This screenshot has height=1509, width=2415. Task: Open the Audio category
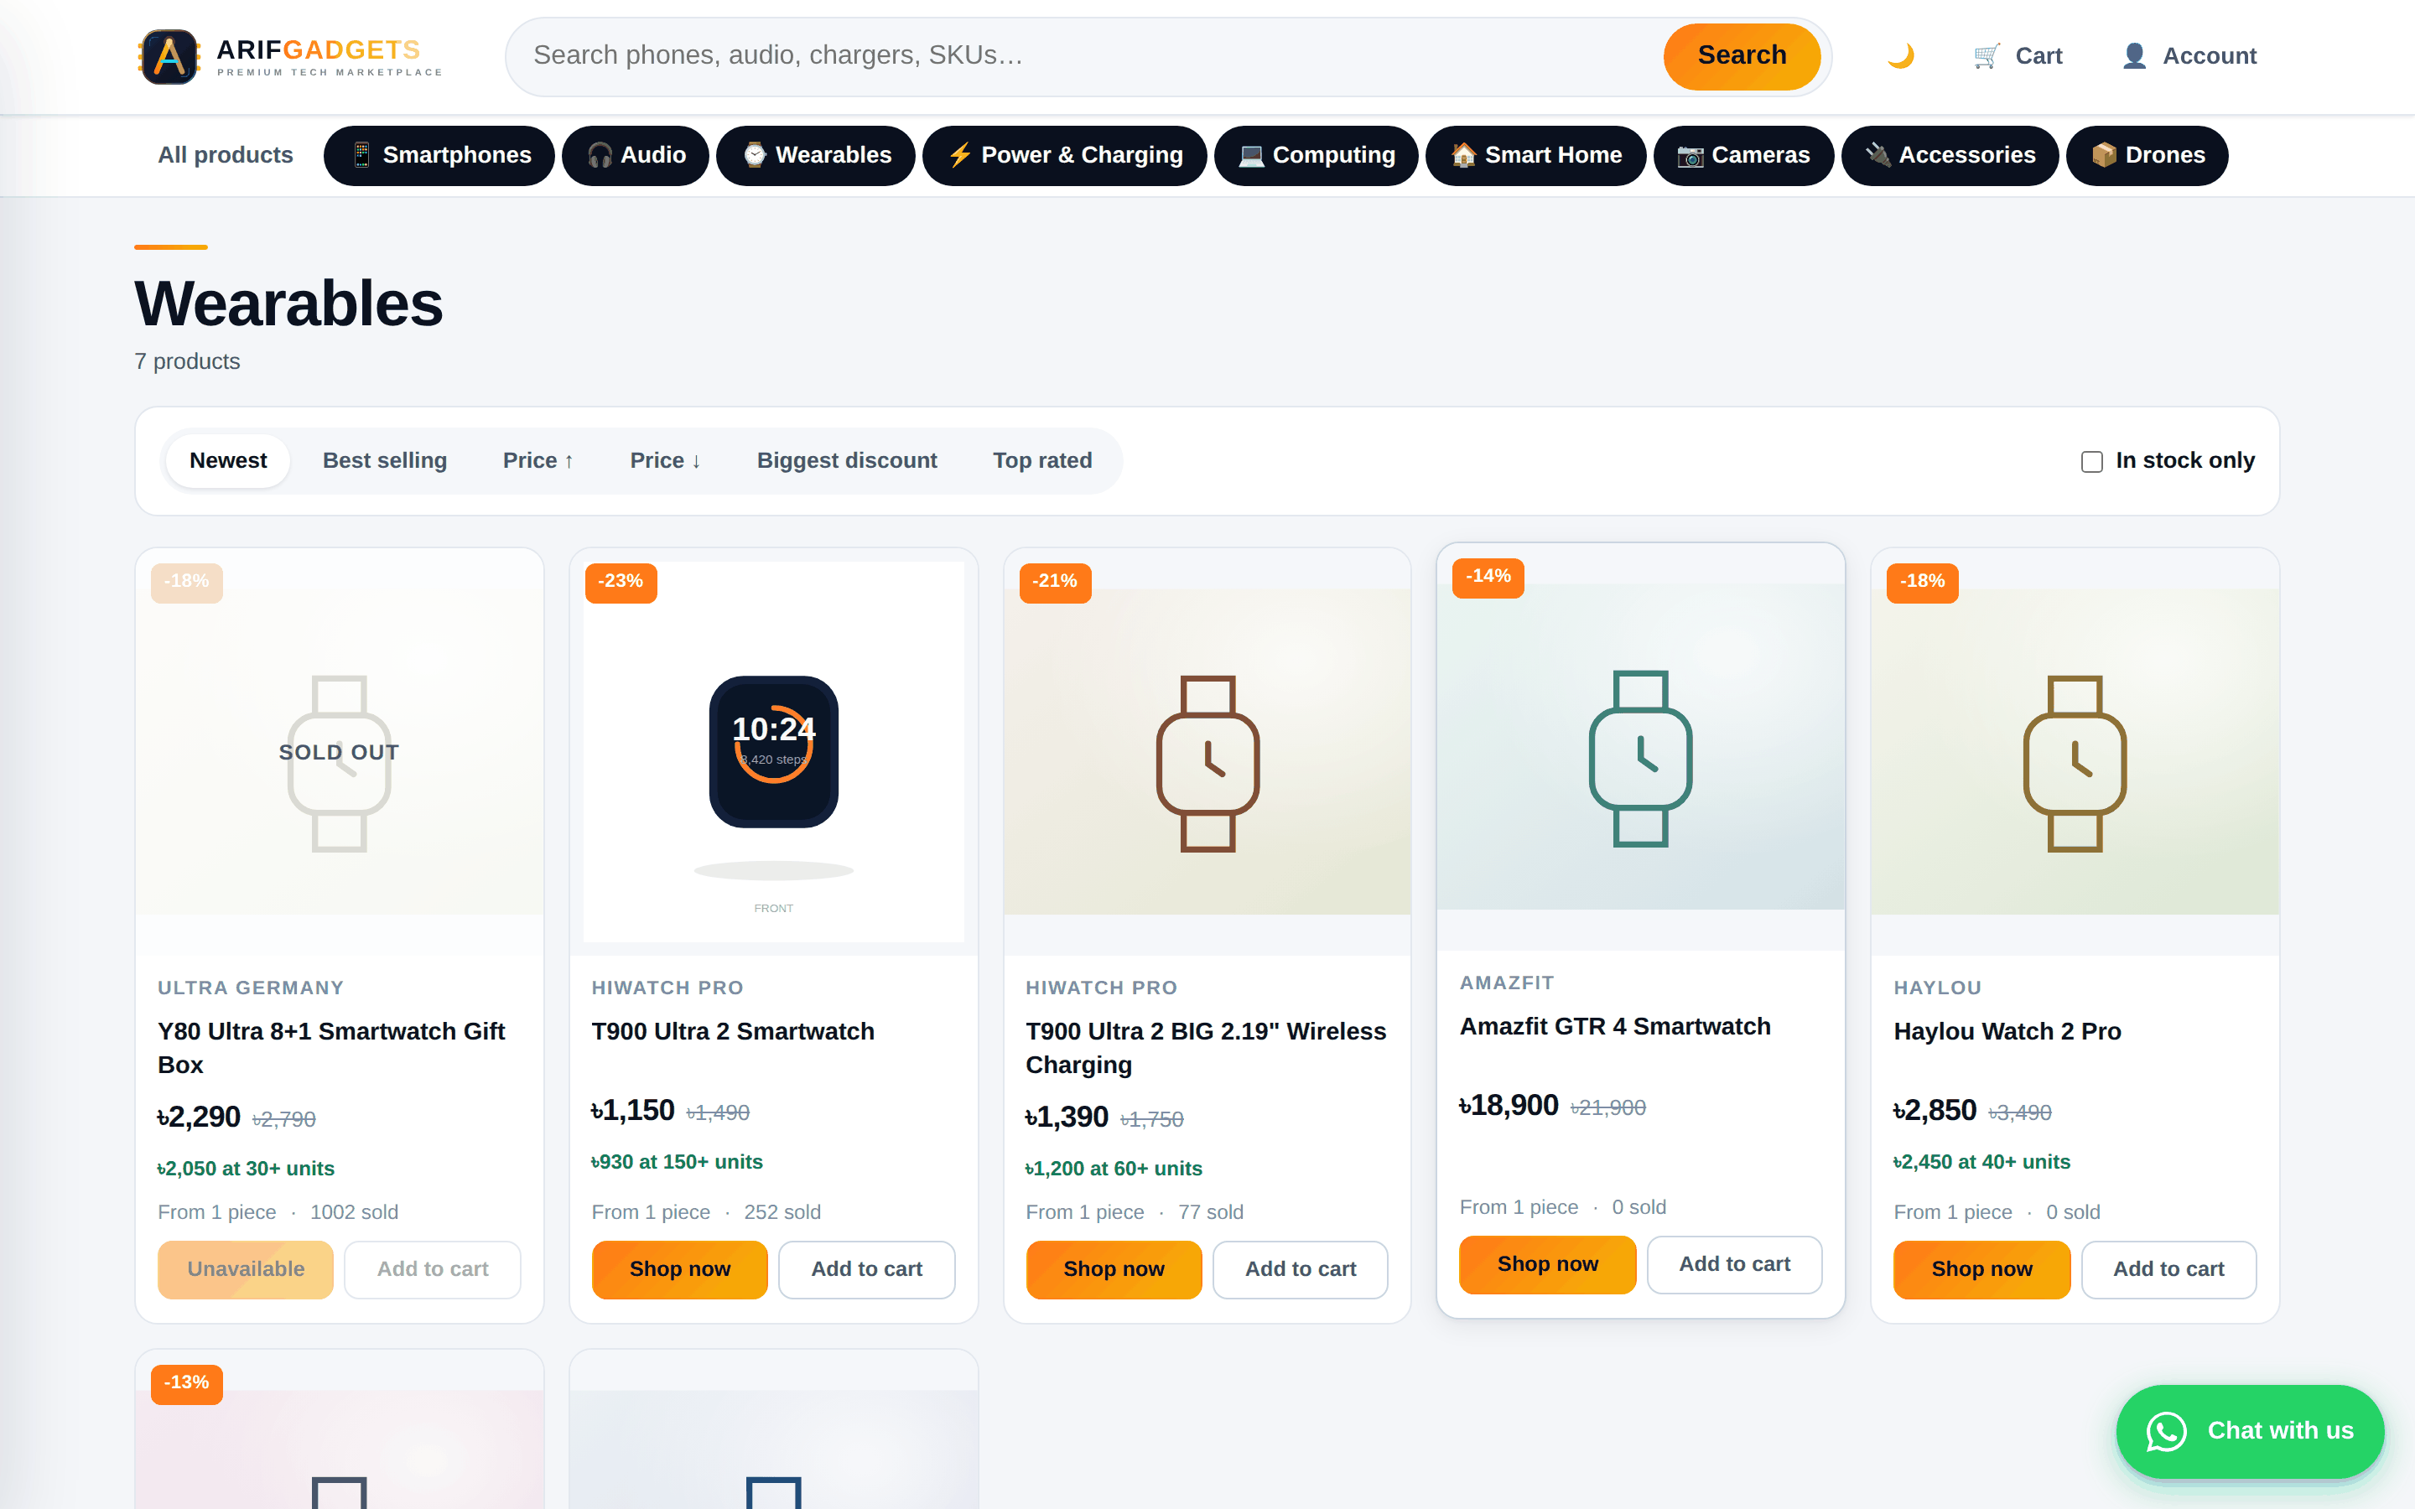click(636, 156)
